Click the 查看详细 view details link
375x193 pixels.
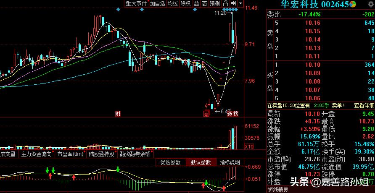coord(364,105)
